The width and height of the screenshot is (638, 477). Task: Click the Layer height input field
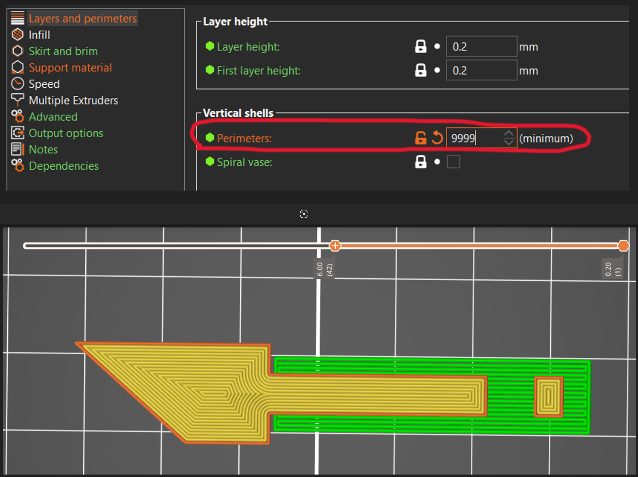(x=482, y=46)
